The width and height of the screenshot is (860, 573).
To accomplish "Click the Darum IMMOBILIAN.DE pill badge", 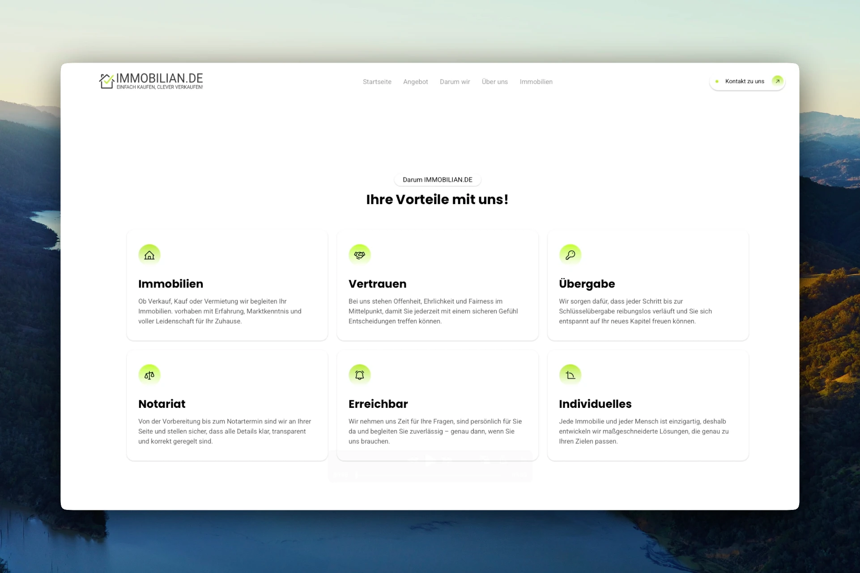I will pos(437,179).
